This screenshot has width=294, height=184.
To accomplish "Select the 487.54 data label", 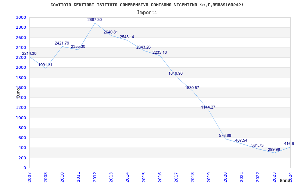I will pos(241,141).
